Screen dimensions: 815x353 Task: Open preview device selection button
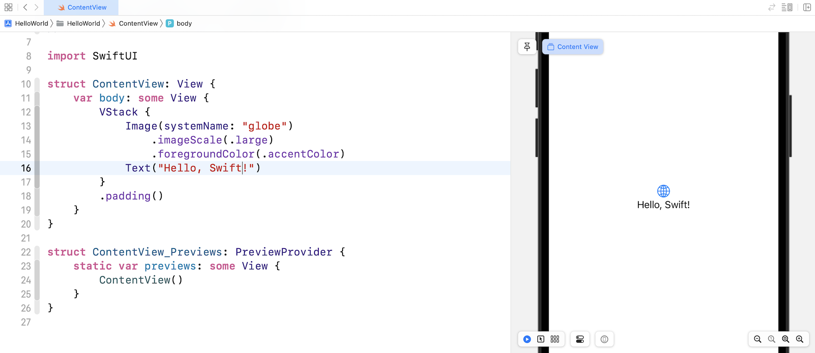click(x=604, y=339)
